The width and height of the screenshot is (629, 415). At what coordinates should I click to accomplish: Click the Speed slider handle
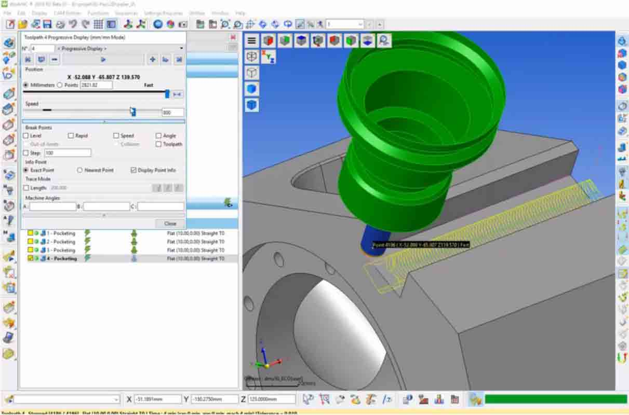tap(132, 112)
